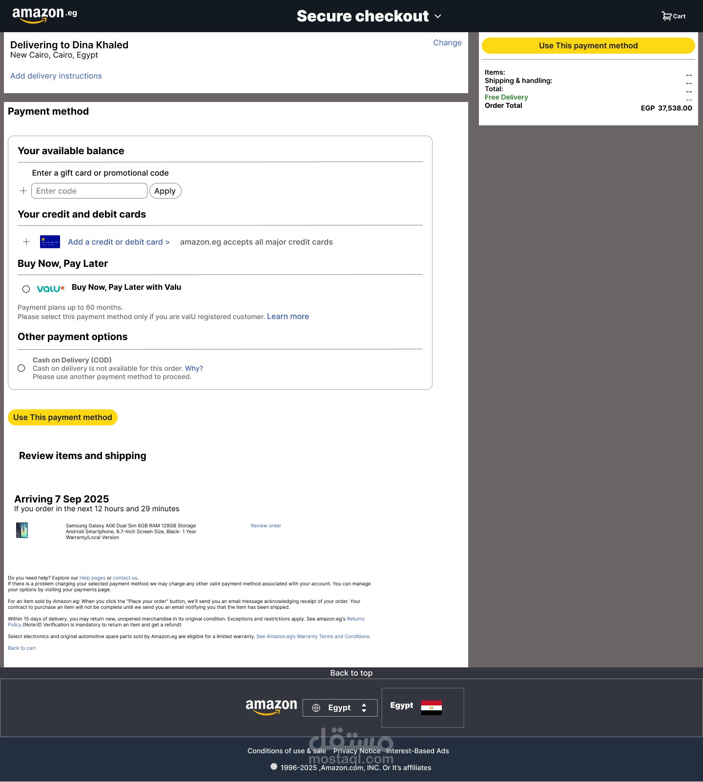
Task: Click the Apply button for the promo code
Action: tap(165, 191)
